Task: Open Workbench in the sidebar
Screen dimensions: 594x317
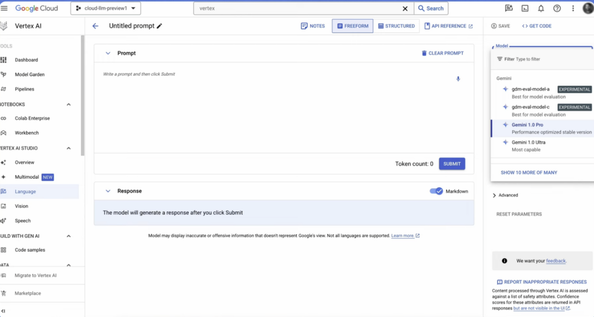Action: pos(27,133)
